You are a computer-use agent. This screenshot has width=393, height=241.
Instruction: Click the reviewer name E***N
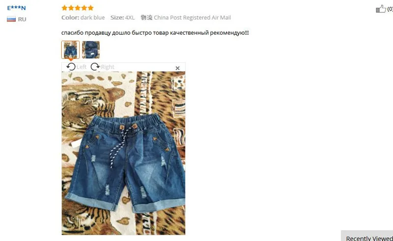coord(16,8)
